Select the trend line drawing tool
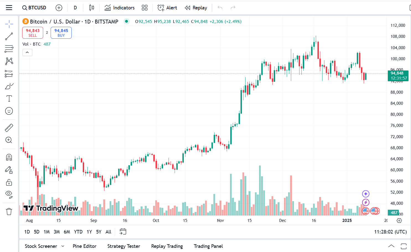This screenshot has height=252, width=411. point(9,36)
